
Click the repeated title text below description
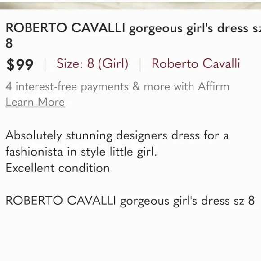coord(130,201)
